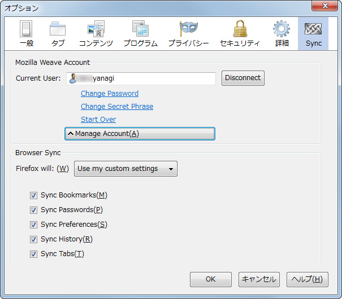Open help with ヘルプ(H) button

coord(307,279)
